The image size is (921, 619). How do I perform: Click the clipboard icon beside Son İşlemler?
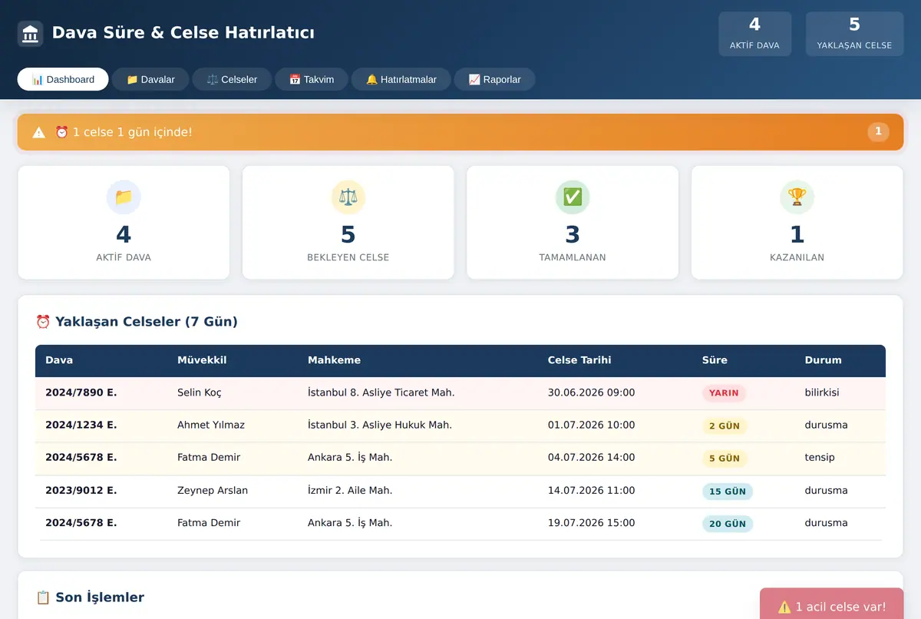coord(43,597)
